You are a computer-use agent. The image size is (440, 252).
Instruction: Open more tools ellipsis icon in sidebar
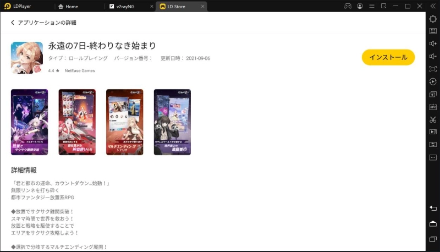[x=433, y=157]
